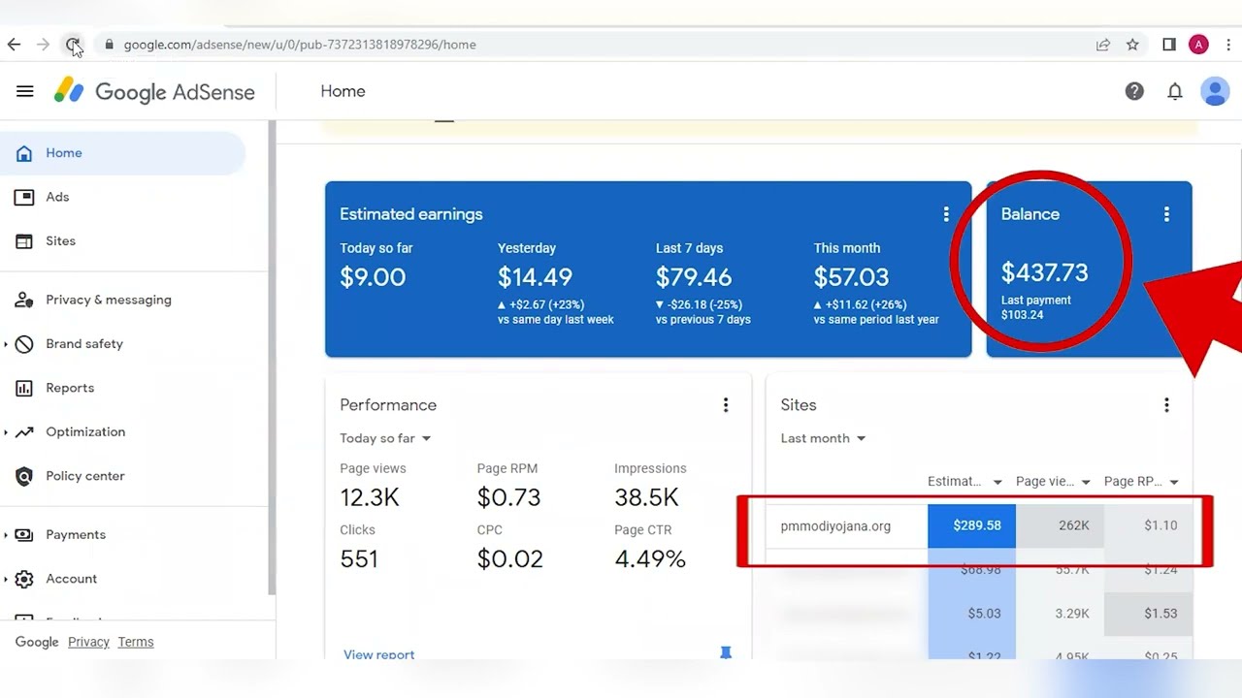Select Home in the sidebar
Screen dimensions: 1242x698
123,153
